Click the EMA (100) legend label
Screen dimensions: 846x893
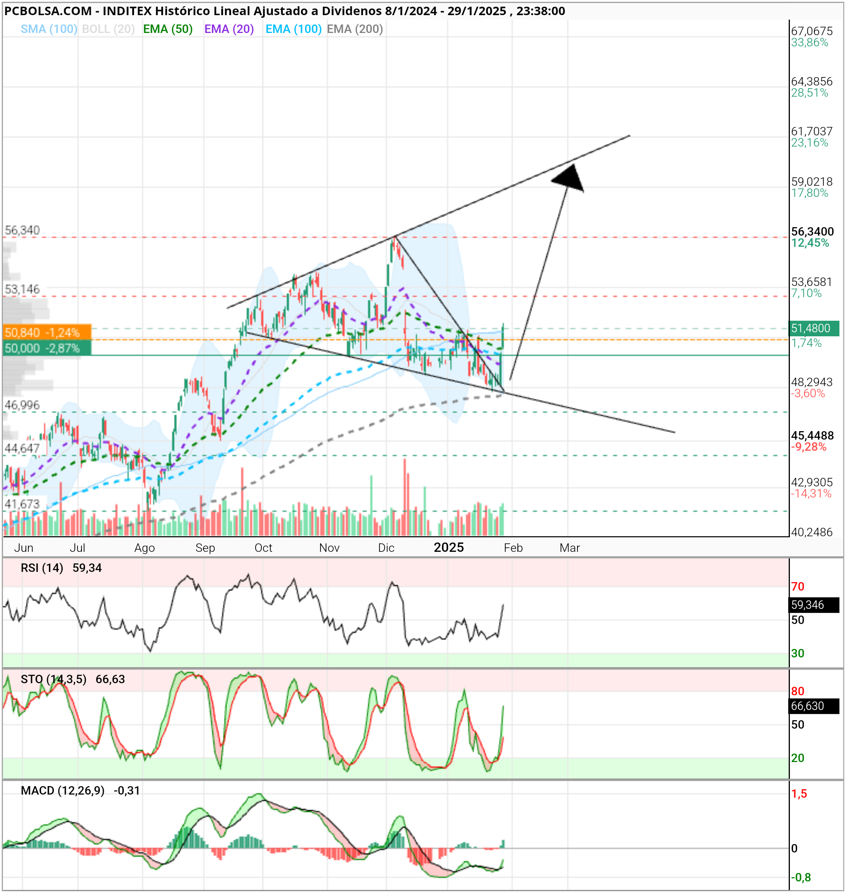[x=293, y=29]
